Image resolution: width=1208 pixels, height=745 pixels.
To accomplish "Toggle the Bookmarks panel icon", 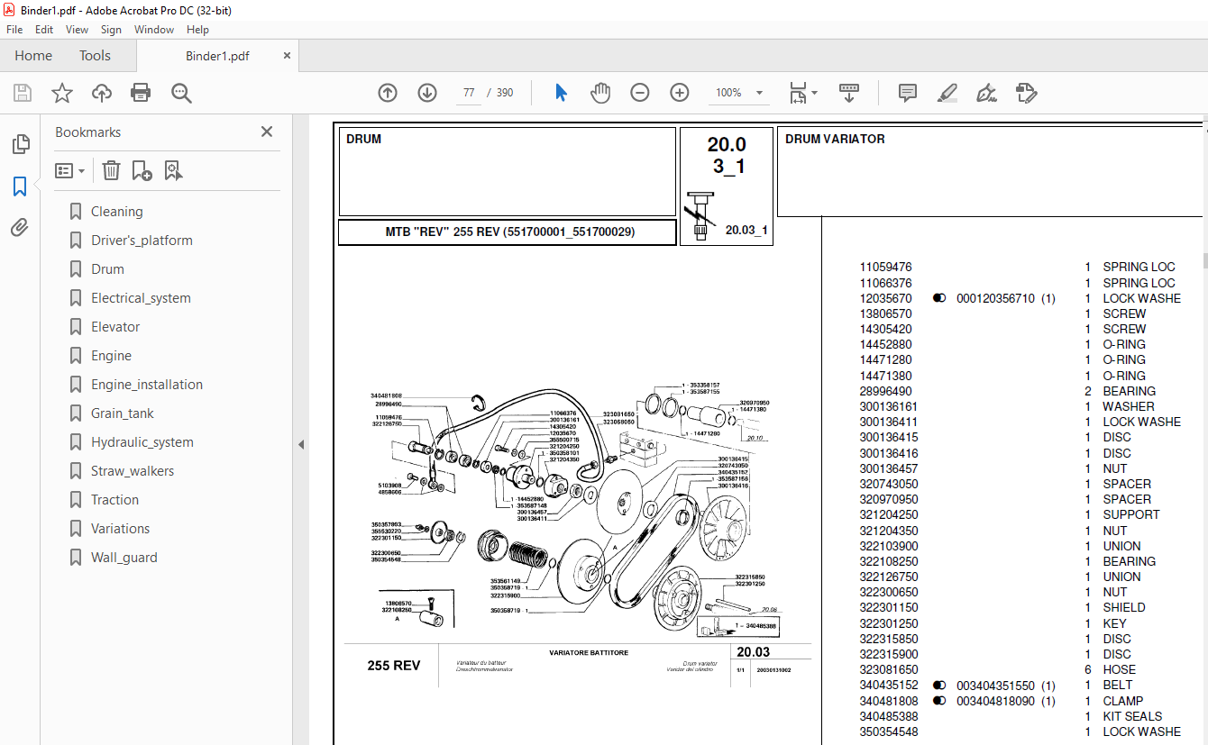I will click(20, 186).
